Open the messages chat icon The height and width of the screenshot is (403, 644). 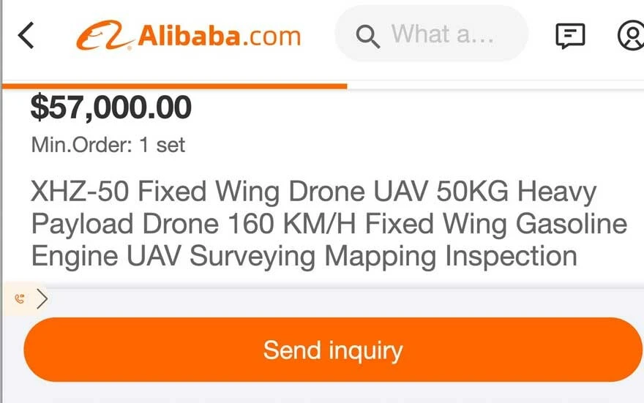coord(570,35)
